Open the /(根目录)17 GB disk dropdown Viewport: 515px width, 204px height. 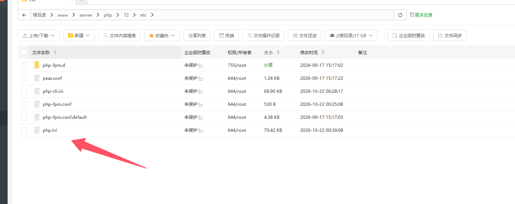pyautogui.click(x=351, y=35)
